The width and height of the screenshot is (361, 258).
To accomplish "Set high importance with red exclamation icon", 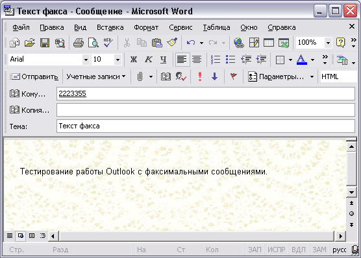I will pos(200,76).
